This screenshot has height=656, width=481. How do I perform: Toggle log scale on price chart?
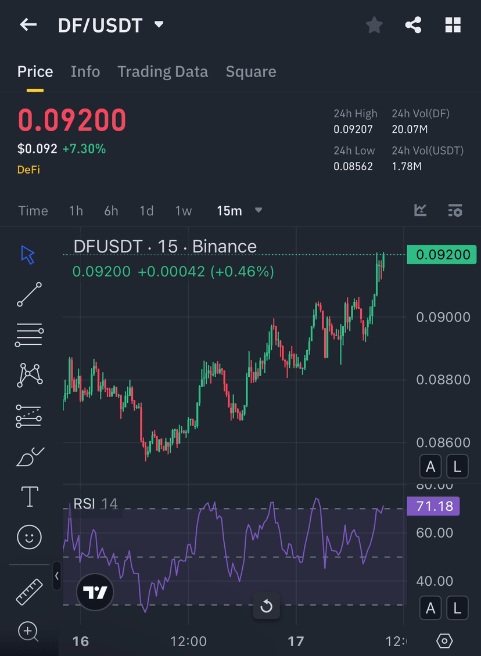pos(457,466)
